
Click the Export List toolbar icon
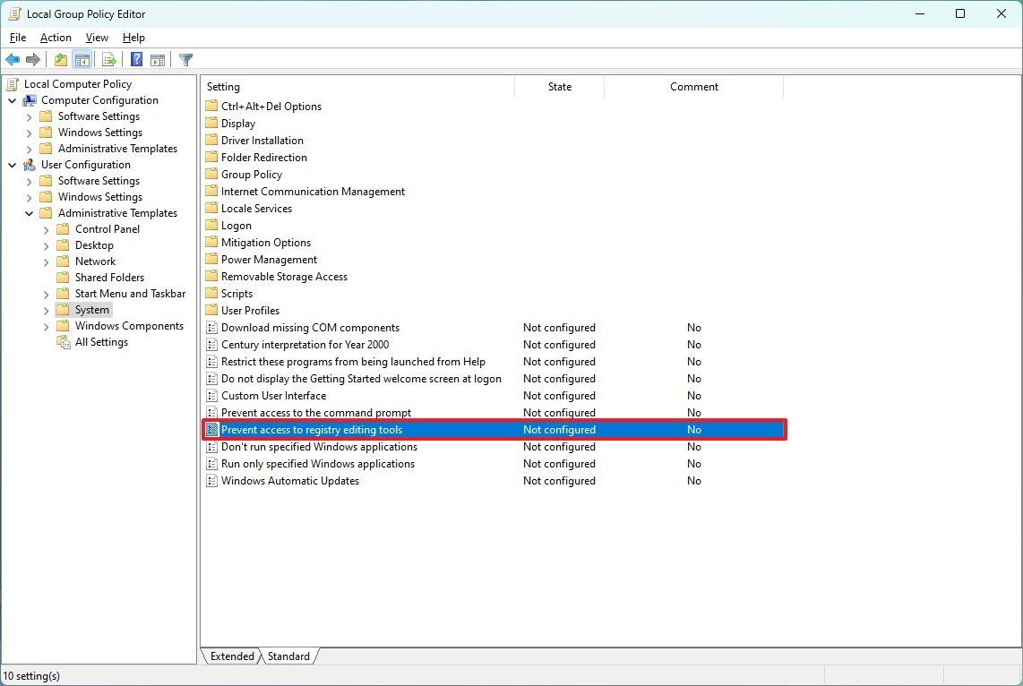click(108, 59)
